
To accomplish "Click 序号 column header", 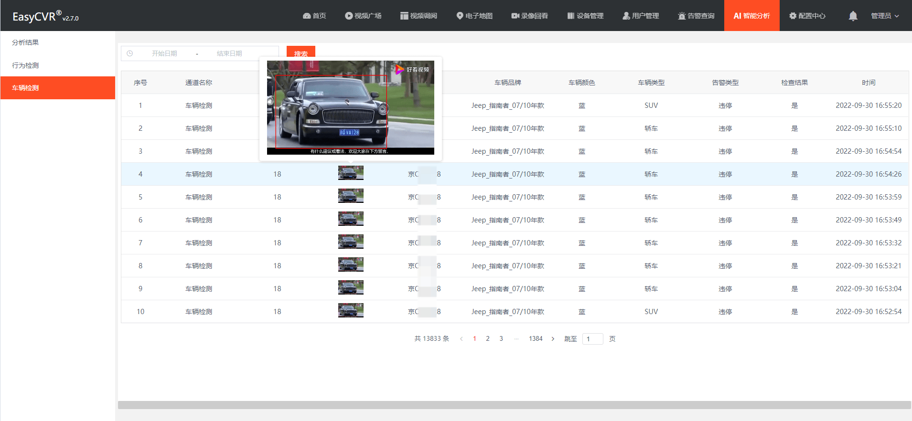I will pos(140,83).
